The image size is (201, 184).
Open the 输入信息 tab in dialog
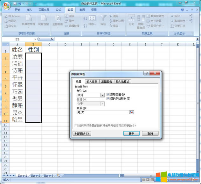[92, 81]
